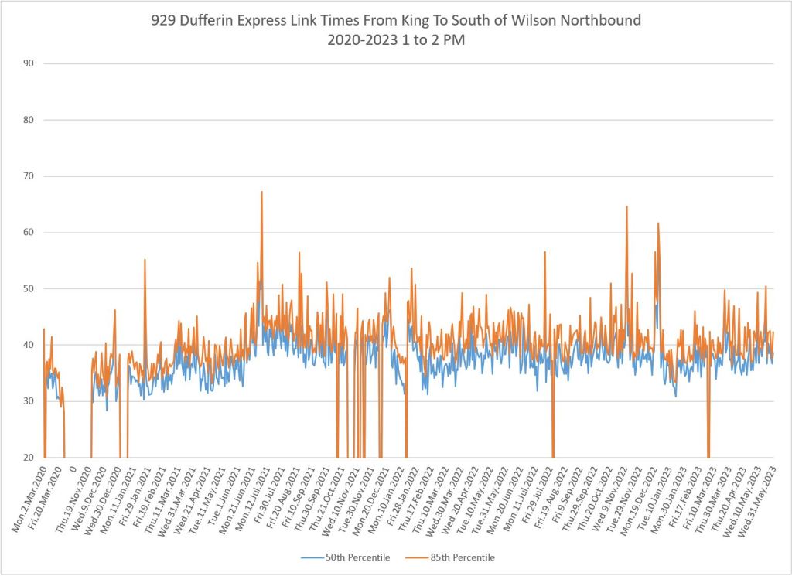Image resolution: width=792 pixels, height=576 pixels.
Task: Select the 85th Percentile legend label
Action: 467,557
